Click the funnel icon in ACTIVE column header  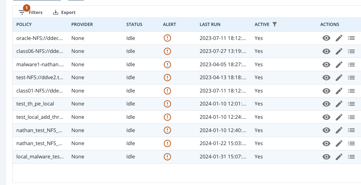coord(274,24)
